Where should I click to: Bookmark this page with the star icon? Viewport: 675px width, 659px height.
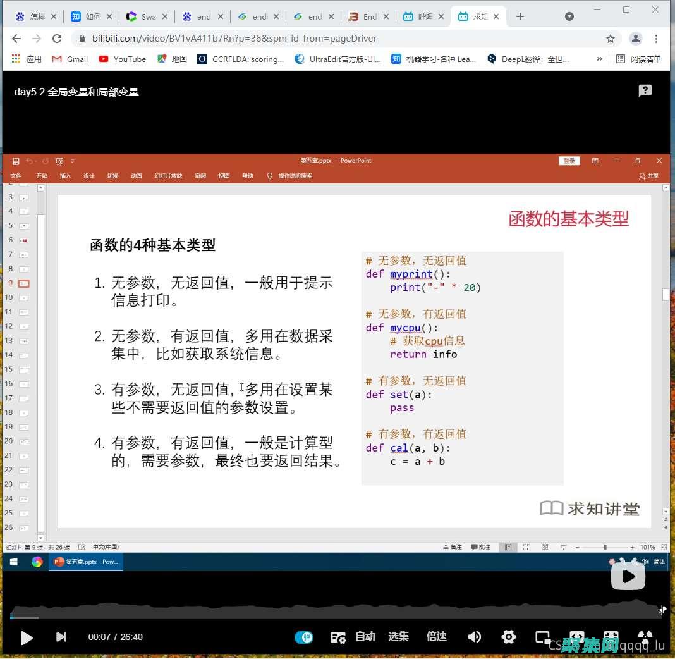[611, 39]
